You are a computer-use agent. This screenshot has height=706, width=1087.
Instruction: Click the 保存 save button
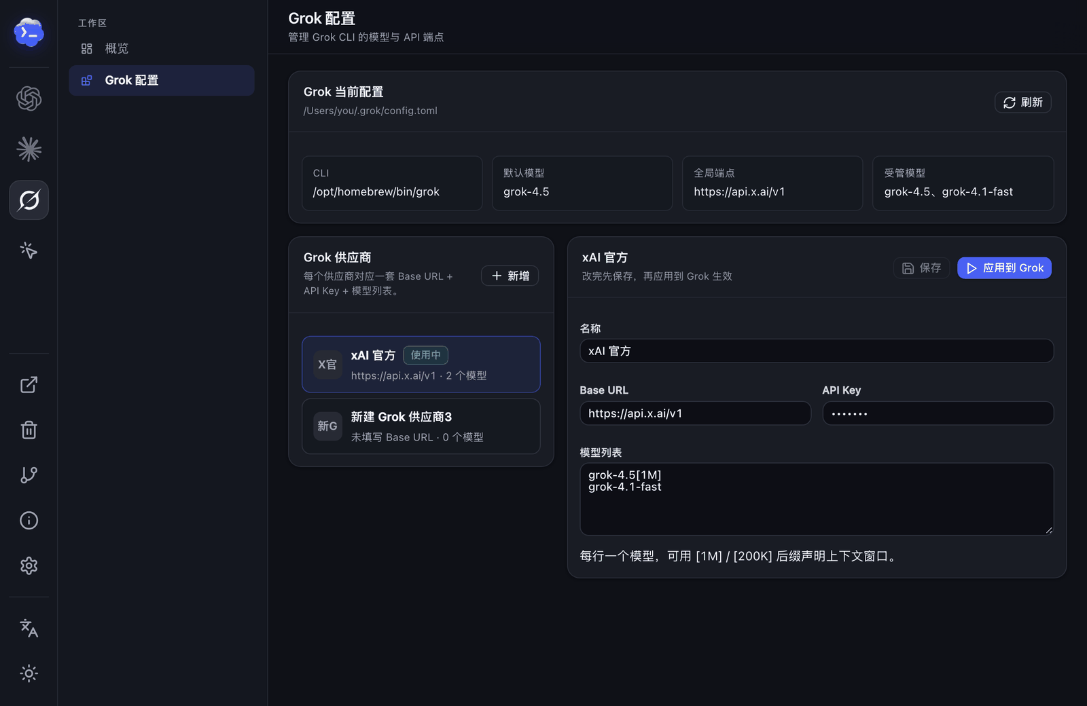[921, 268]
